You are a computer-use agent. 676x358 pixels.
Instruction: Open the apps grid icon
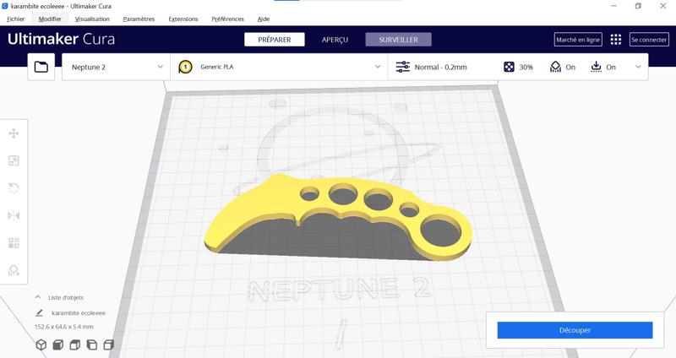tap(616, 40)
